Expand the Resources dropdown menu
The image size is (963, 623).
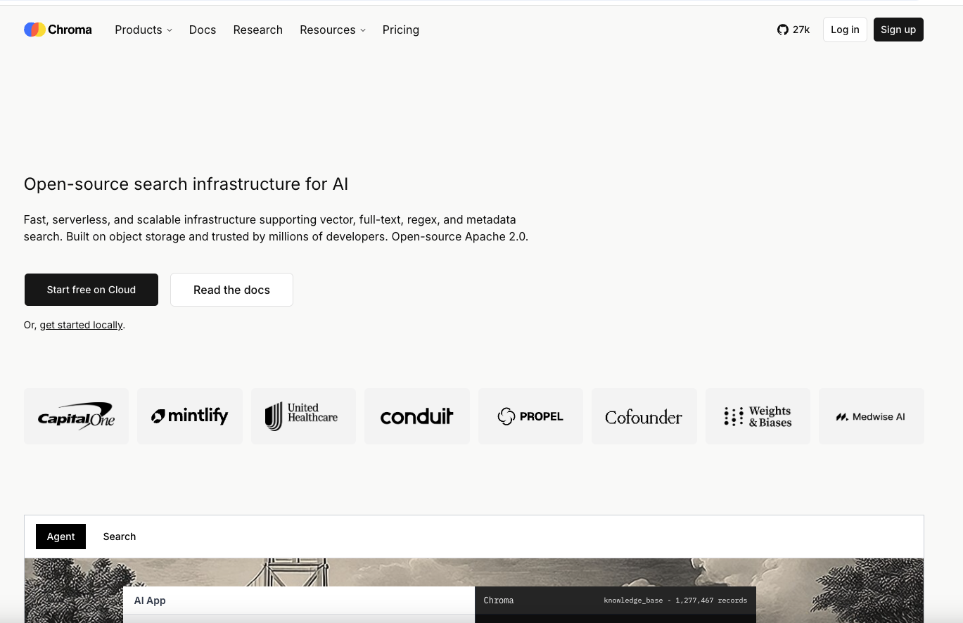[333, 30]
